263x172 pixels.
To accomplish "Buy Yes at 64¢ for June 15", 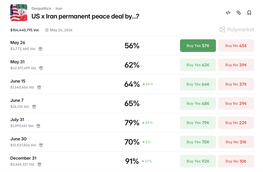I will pos(198,84).
